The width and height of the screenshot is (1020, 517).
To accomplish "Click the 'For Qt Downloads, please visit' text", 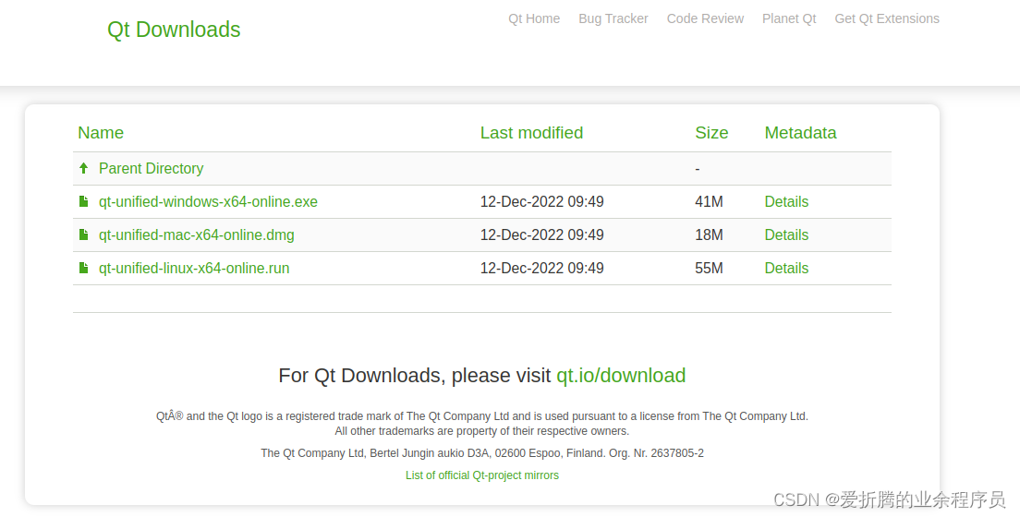I will tap(414, 375).
